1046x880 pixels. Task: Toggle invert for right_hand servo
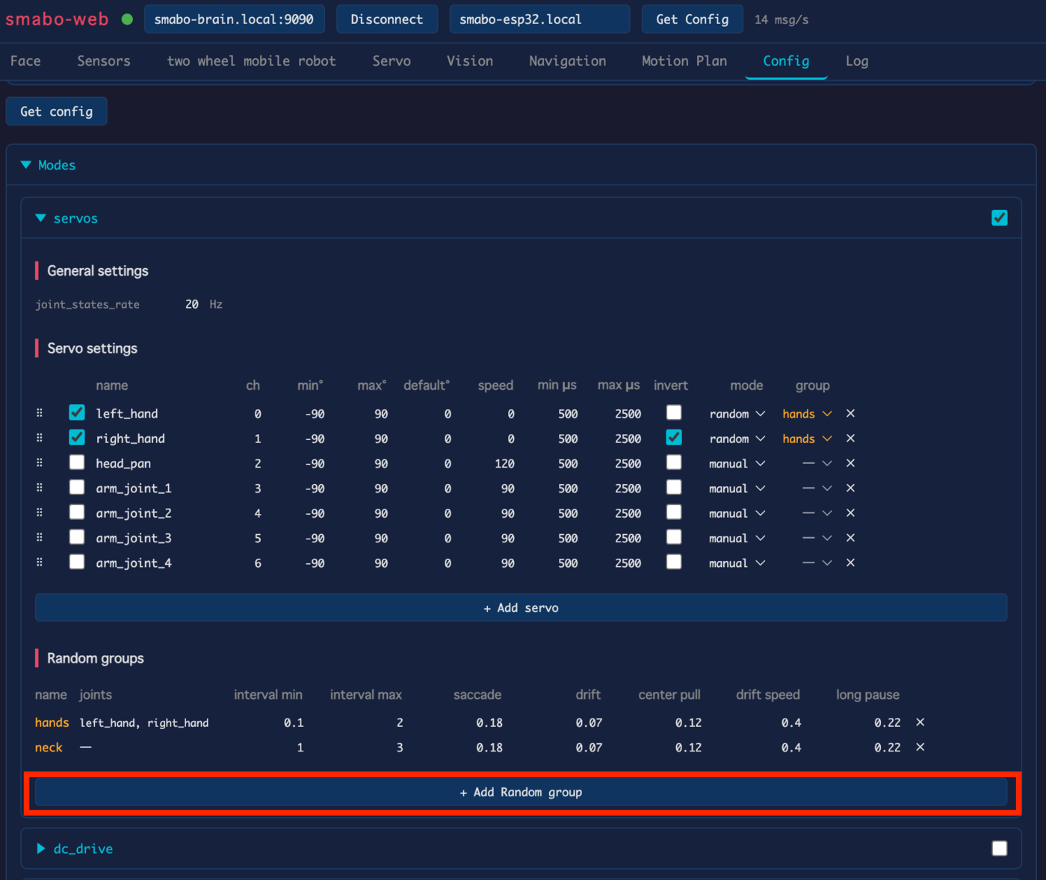click(x=674, y=438)
